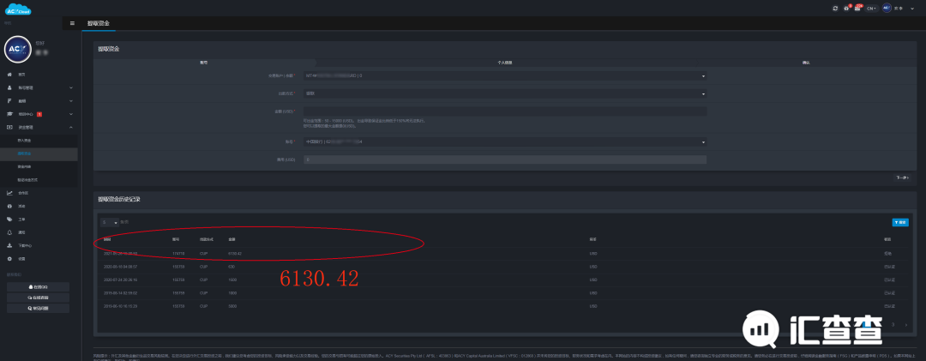
Task: Click the account management person icon
Action: [9, 87]
